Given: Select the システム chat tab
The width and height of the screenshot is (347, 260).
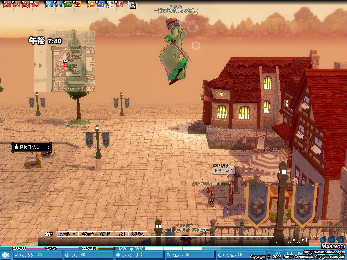Looking at the screenshot, I should (138, 234).
